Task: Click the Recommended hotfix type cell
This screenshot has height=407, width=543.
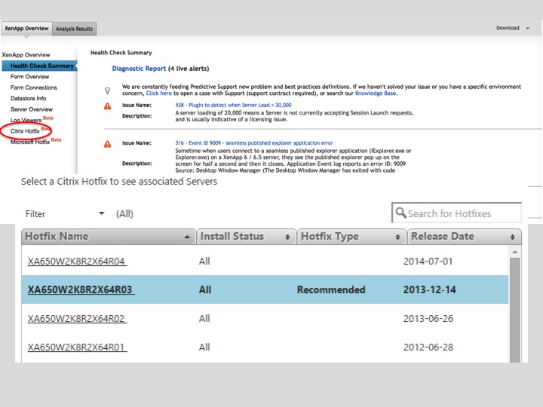Action: coord(331,289)
